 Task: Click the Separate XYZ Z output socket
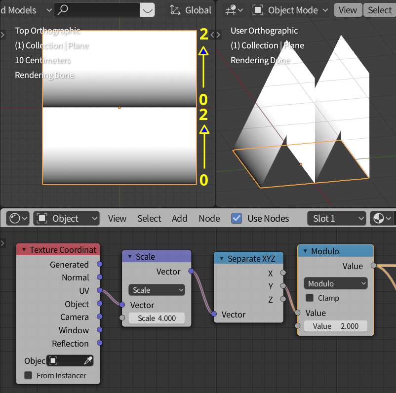tap(283, 299)
